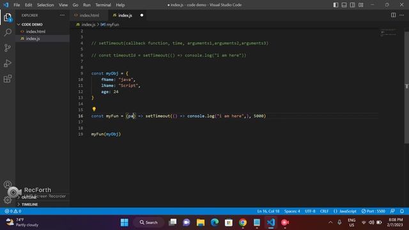Open the Edit menu
The width and height of the screenshot is (409, 230).
point(28,4)
